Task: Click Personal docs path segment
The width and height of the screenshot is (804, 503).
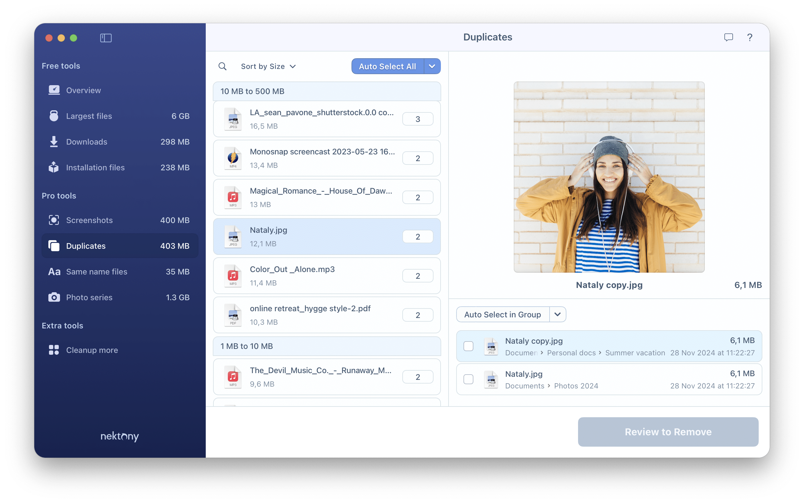Action: [571, 353]
